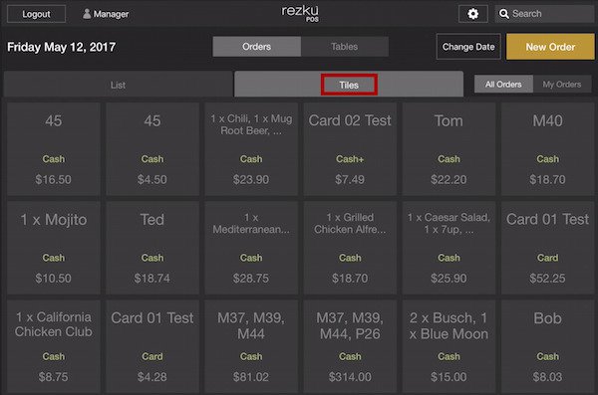This screenshot has width=598, height=395.
Task: Click the $7.49 amount
Action: pos(350,179)
